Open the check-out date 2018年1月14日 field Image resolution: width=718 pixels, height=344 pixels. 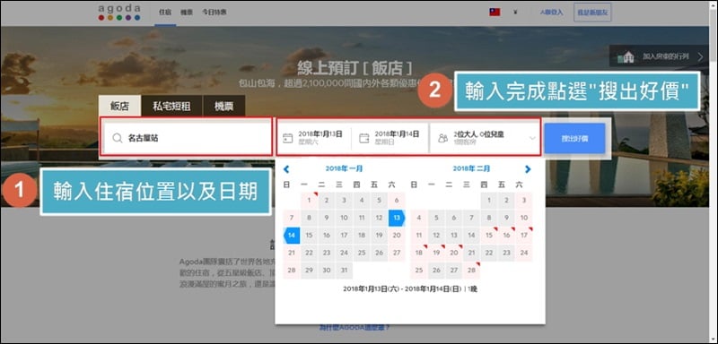[x=390, y=138]
